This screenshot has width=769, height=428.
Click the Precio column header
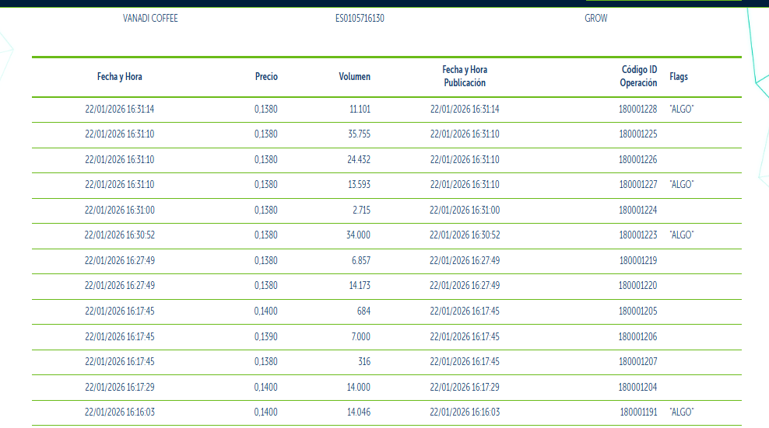pyautogui.click(x=266, y=76)
